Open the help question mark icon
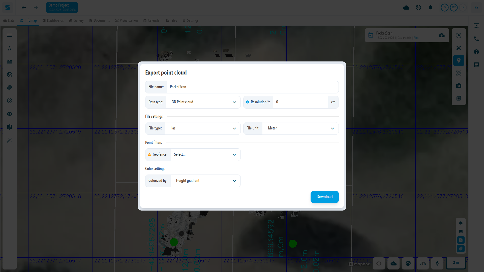484x272 pixels. coord(476,52)
